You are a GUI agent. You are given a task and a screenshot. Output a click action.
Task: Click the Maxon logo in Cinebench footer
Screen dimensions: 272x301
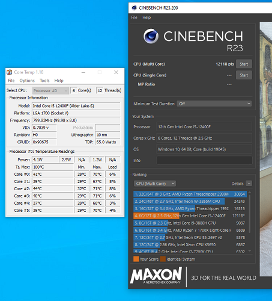point(156,275)
